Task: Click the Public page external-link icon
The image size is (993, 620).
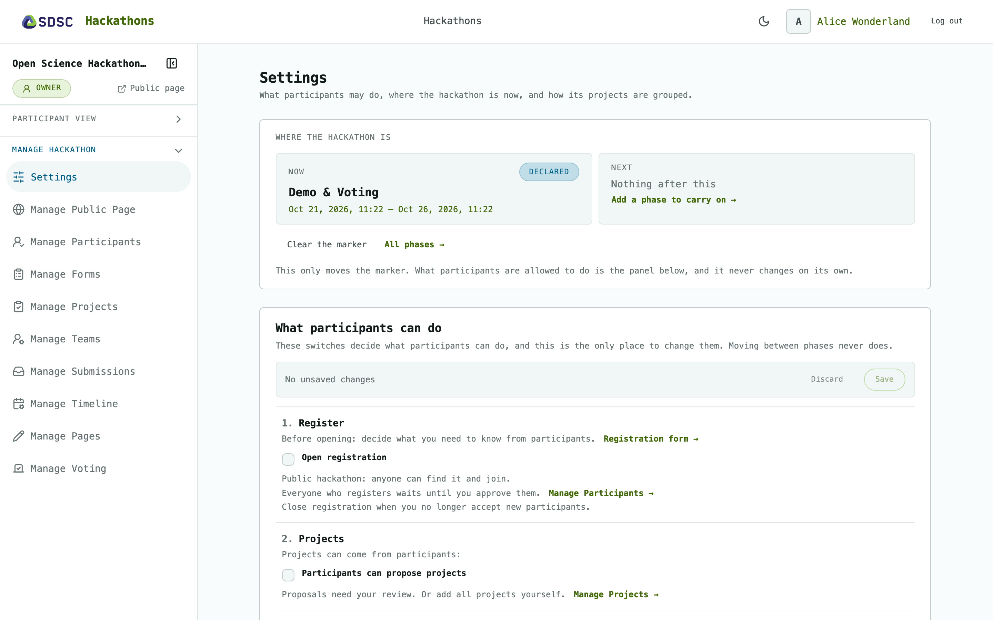Action: click(121, 89)
